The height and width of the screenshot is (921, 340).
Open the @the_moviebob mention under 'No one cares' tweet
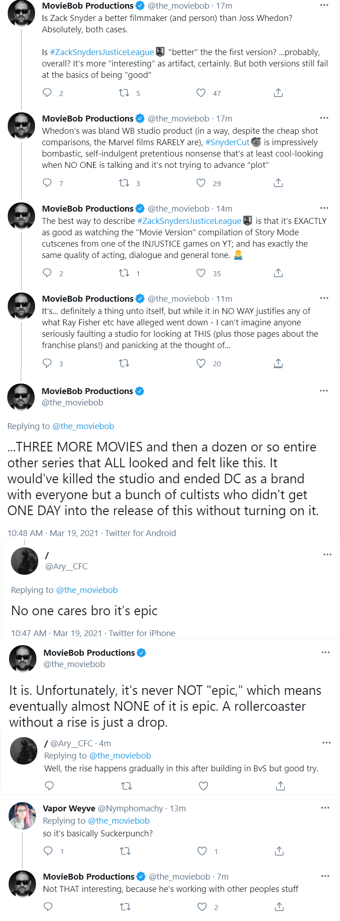87,590
